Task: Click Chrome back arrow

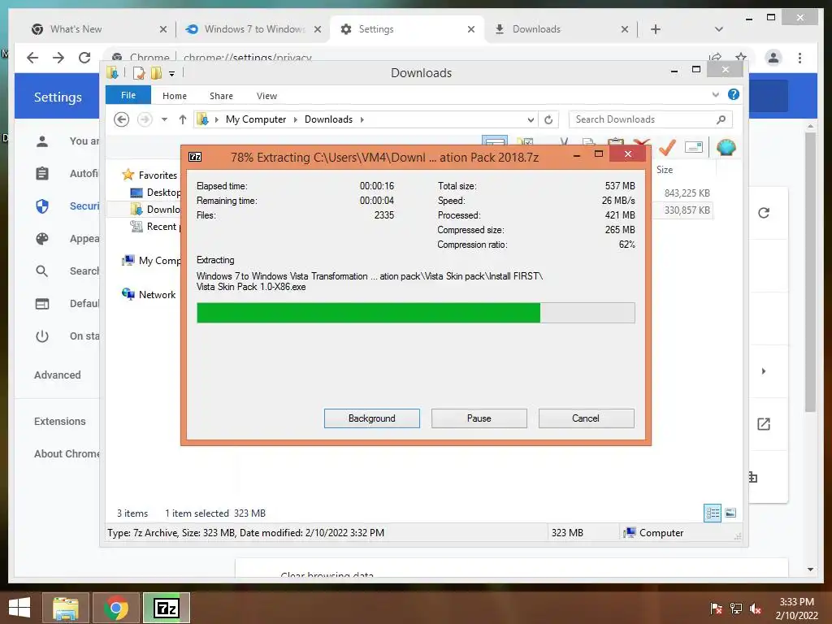Action: click(32, 58)
